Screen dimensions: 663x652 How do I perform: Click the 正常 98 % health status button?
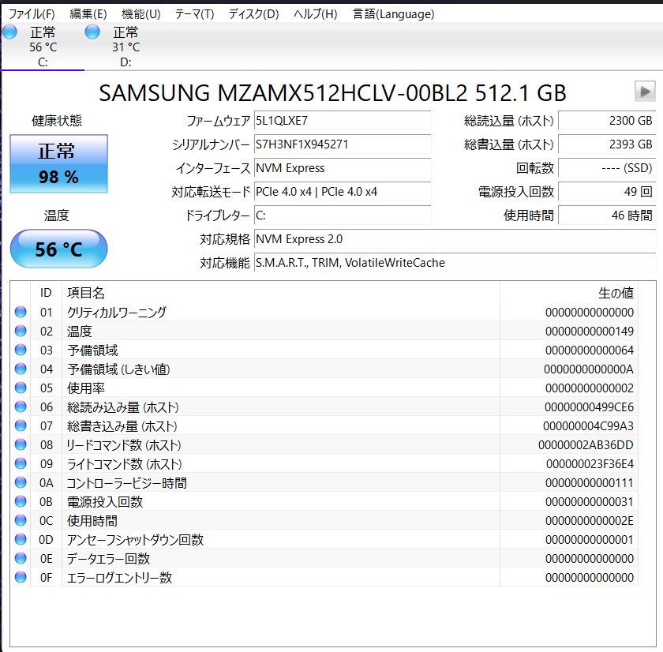pyautogui.click(x=58, y=163)
